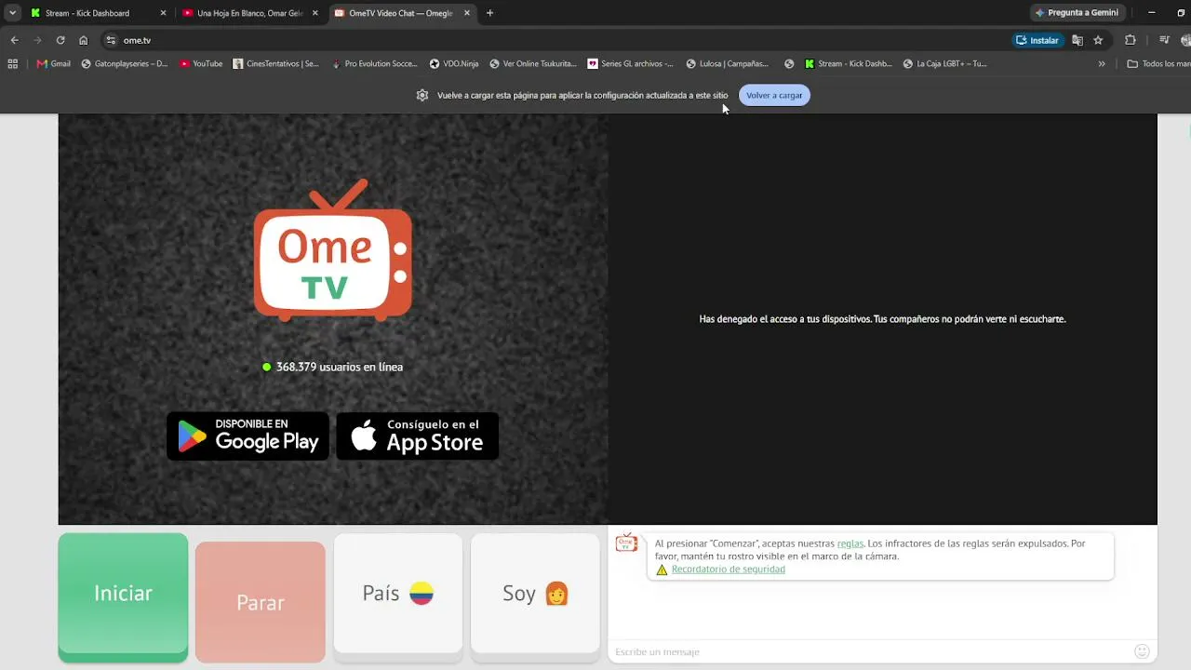This screenshot has height=670, width=1191.
Task: Click the settings gear in reload notice
Action: [x=422, y=95]
